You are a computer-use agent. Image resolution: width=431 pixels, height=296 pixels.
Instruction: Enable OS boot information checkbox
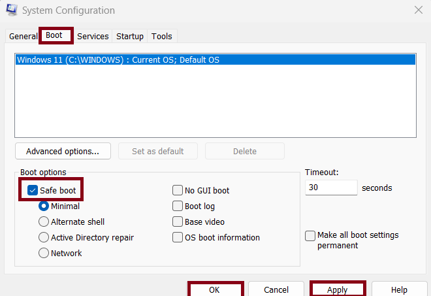click(178, 237)
